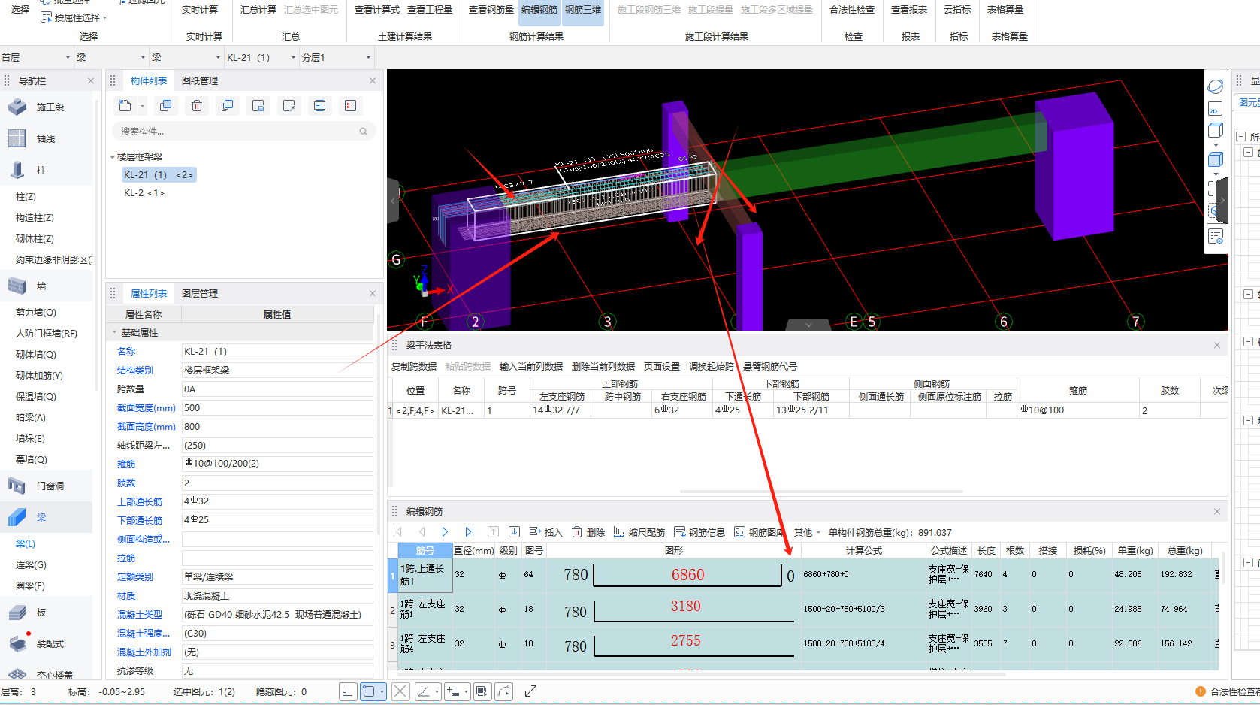Click the 施工段 navigation icon
The width and height of the screenshot is (1260, 705).
17,107
